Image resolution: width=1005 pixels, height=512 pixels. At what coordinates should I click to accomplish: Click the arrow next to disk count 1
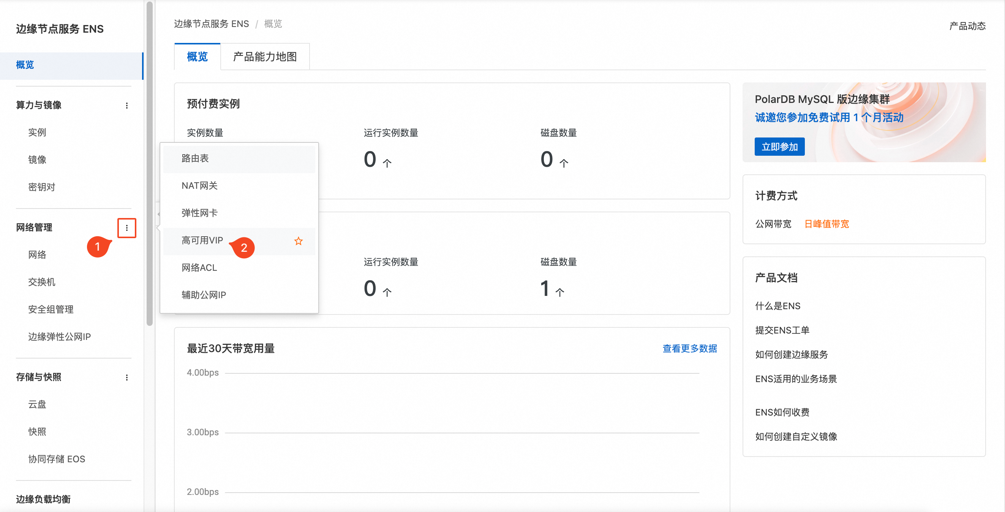[559, 292]
